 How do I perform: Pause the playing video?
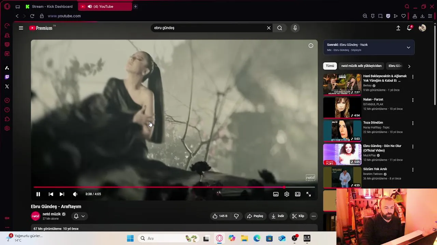(38, 194)
